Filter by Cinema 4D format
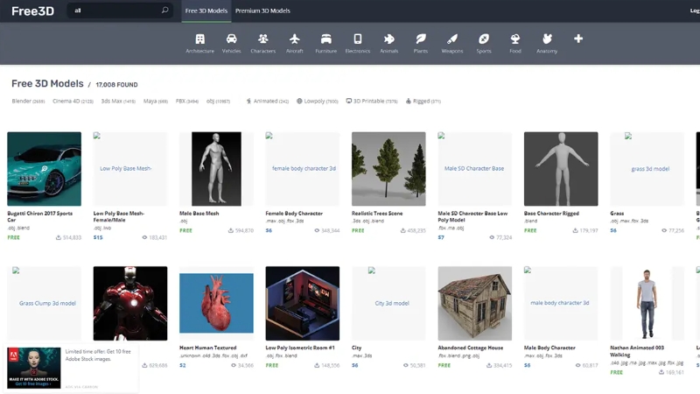The width and height of the screenshot is (700, 394). tap(73, 102)
